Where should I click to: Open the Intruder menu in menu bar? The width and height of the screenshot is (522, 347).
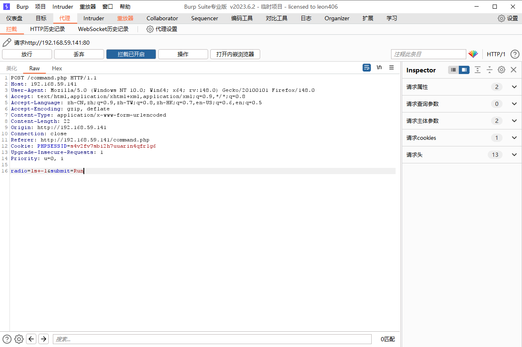click(63, 7)
